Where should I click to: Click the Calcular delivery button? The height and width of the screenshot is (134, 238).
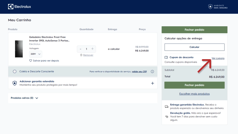point(194,47)
